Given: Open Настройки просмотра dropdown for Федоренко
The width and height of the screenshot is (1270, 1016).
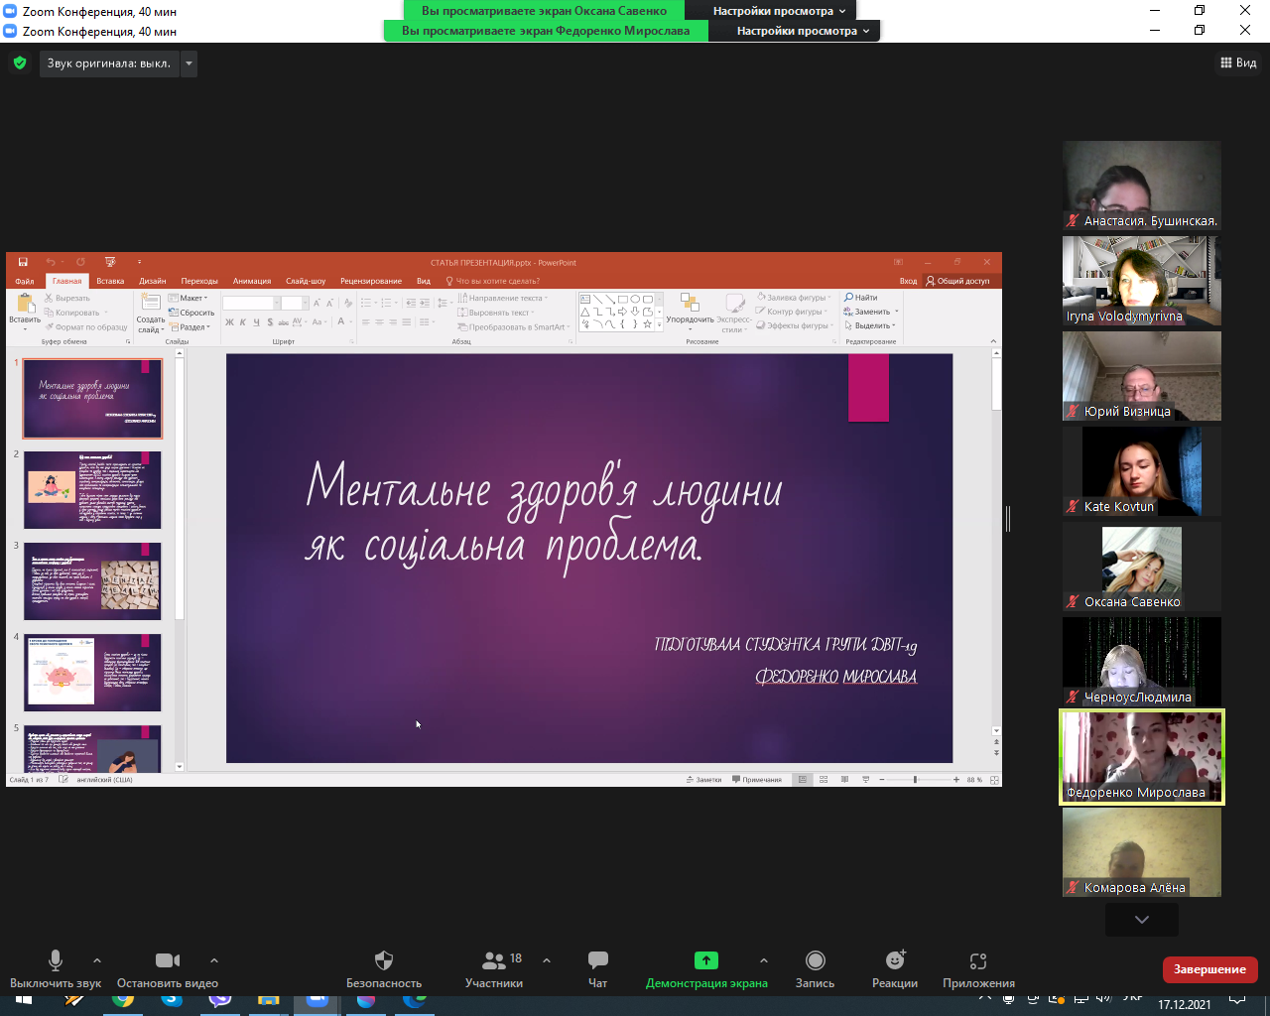Looking at the screenshot, I should (x=803, y=31).
